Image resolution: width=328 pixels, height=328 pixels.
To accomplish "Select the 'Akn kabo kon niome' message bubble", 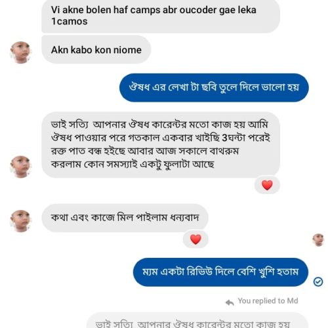I will click(x=96, y=50).
